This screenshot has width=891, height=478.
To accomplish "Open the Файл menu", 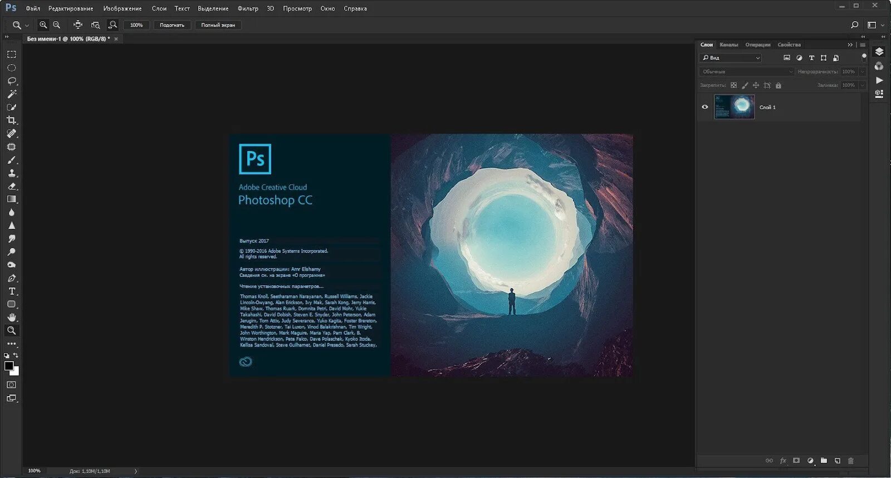I will (x=33, y=8).
